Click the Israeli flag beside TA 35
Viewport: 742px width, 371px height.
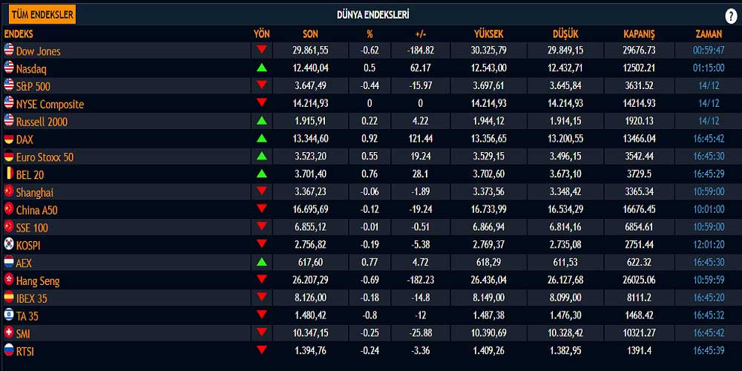coord(8,314)
